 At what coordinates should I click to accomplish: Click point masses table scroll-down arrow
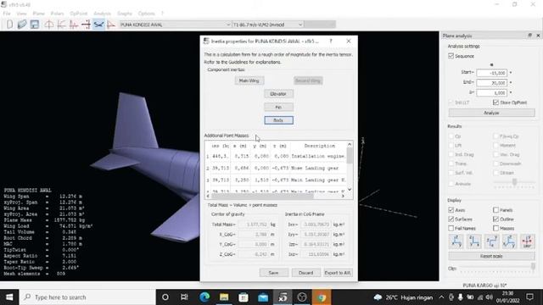tap(350, 189)
